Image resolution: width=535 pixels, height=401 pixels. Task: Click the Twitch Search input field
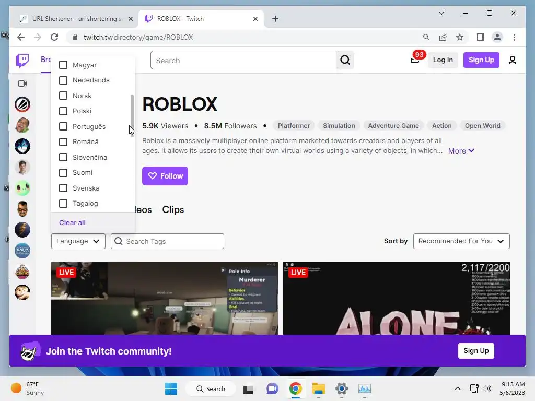coord(243,61)
